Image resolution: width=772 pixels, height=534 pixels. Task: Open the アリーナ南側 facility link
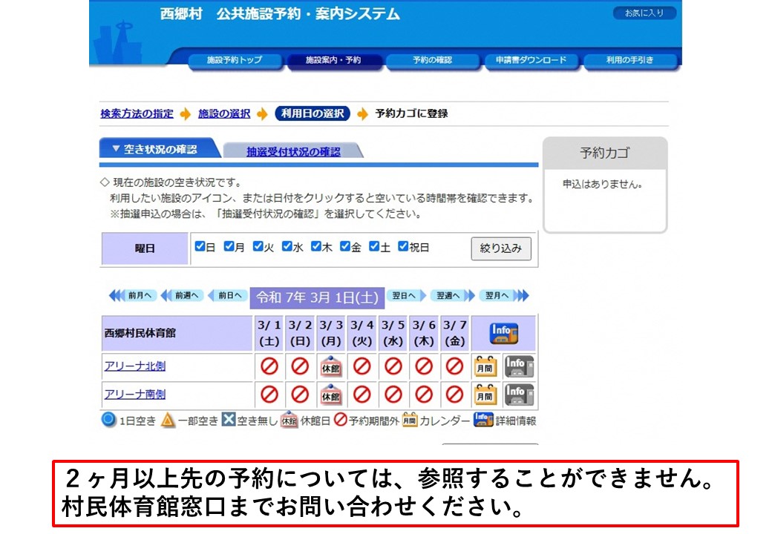pos(135,395)
